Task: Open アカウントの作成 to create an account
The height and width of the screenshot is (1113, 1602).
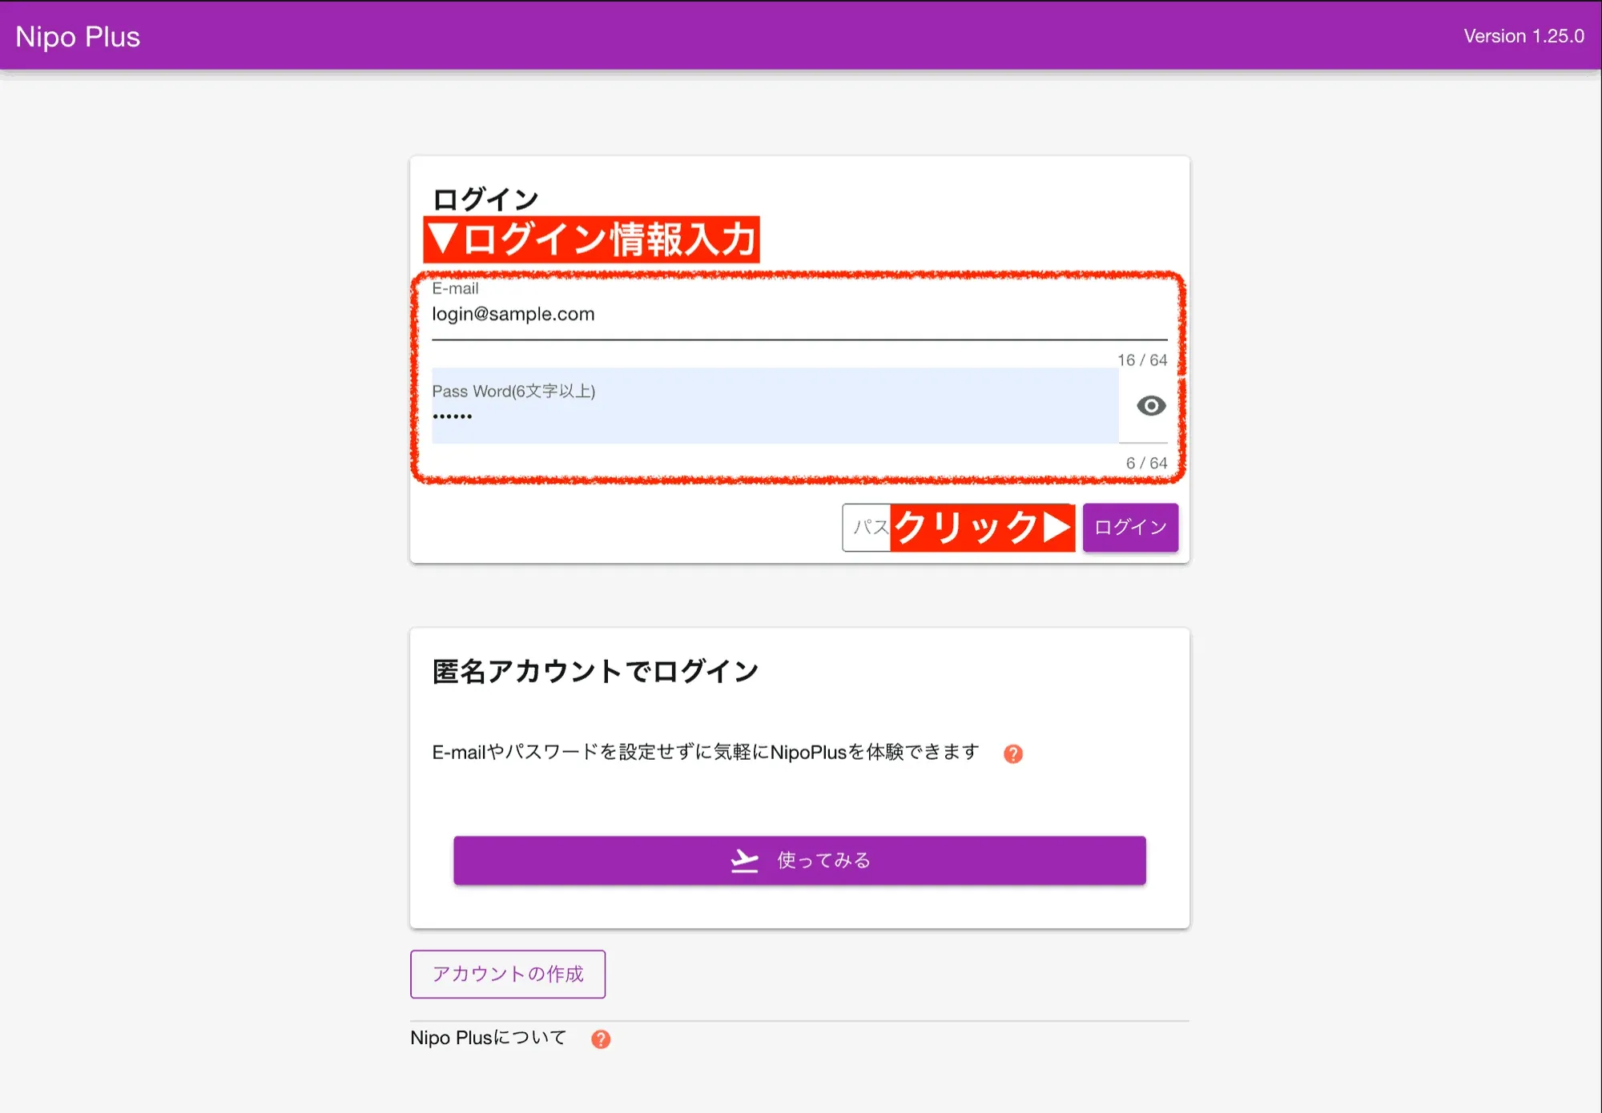Action: coord(507,974)
